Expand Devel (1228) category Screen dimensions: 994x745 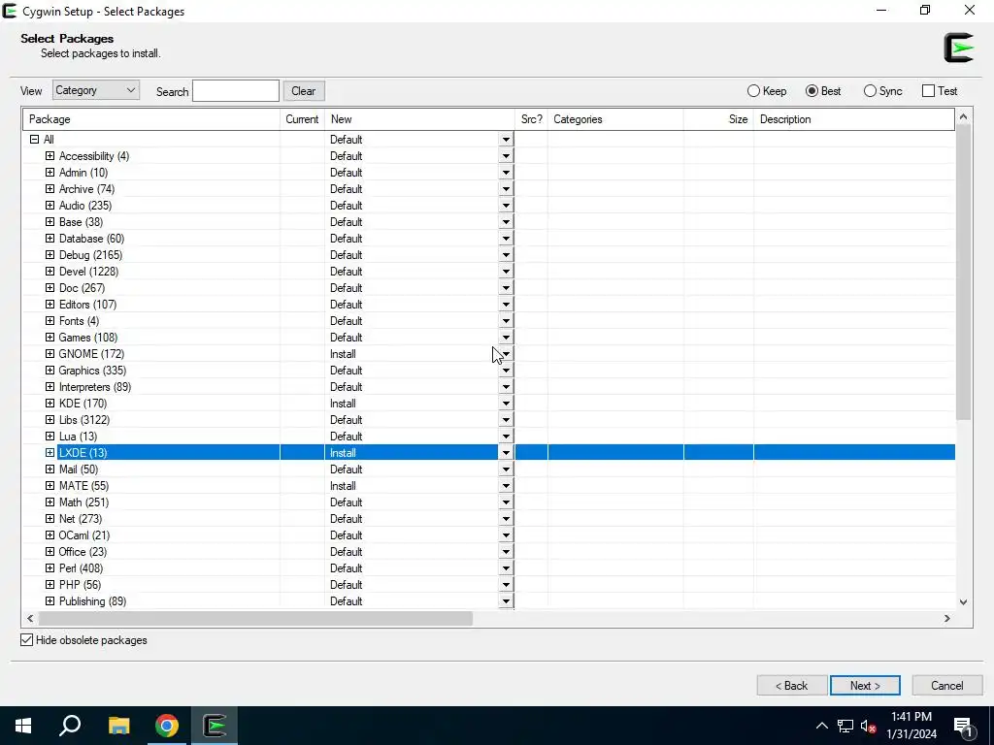point(50,272)
